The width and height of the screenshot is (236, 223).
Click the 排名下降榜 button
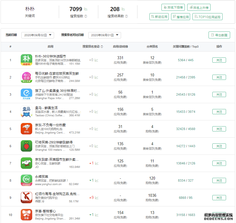(x=173, y=8)
